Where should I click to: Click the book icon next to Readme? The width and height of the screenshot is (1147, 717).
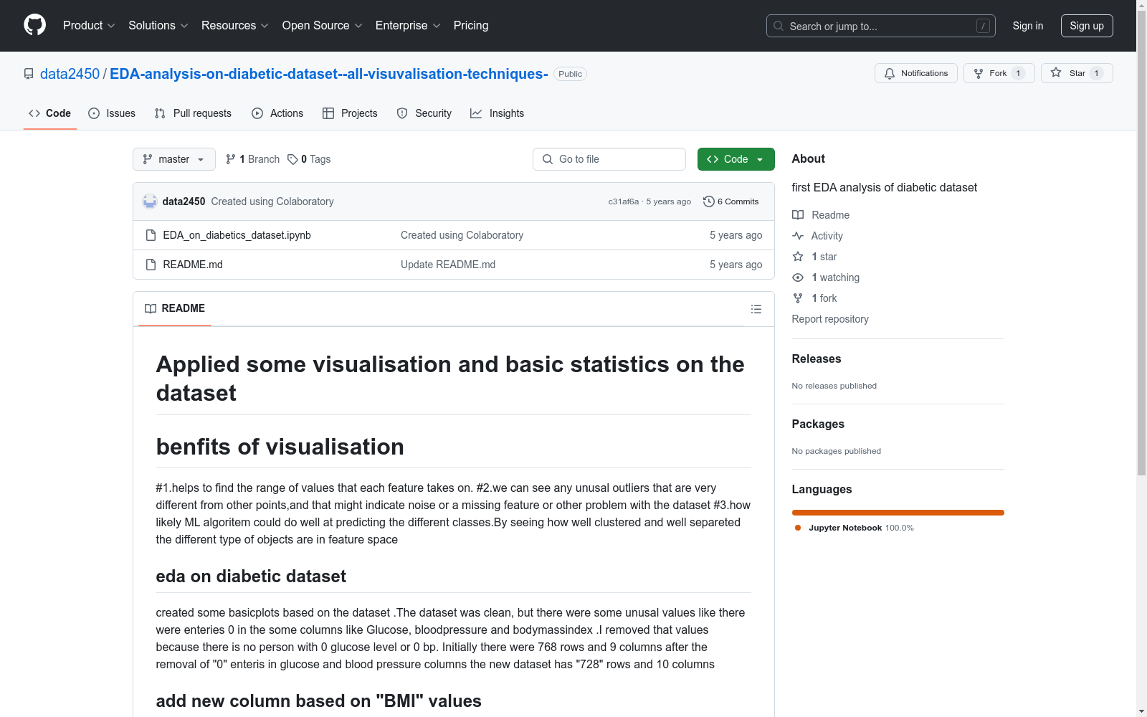(x=798, y=215)
